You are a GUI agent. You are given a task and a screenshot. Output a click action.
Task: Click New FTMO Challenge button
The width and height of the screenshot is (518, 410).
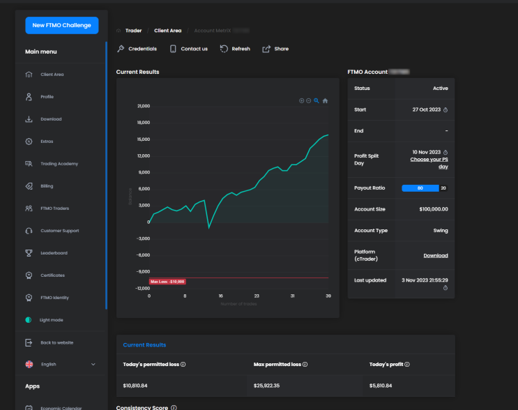pos(62,25)
